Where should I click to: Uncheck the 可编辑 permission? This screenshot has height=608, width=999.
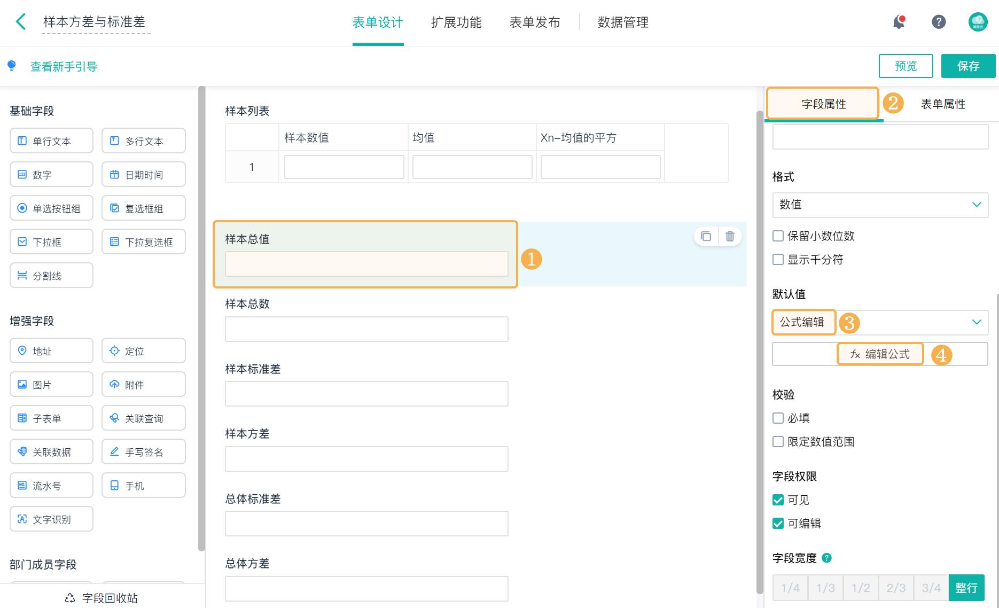click(778, 524)
